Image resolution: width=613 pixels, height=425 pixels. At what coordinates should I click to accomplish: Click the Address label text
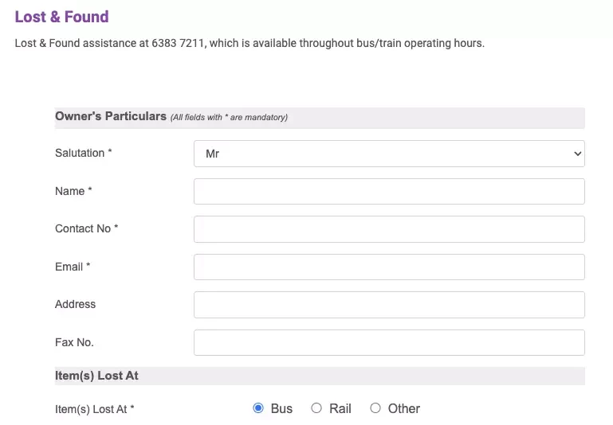[75, 304]
